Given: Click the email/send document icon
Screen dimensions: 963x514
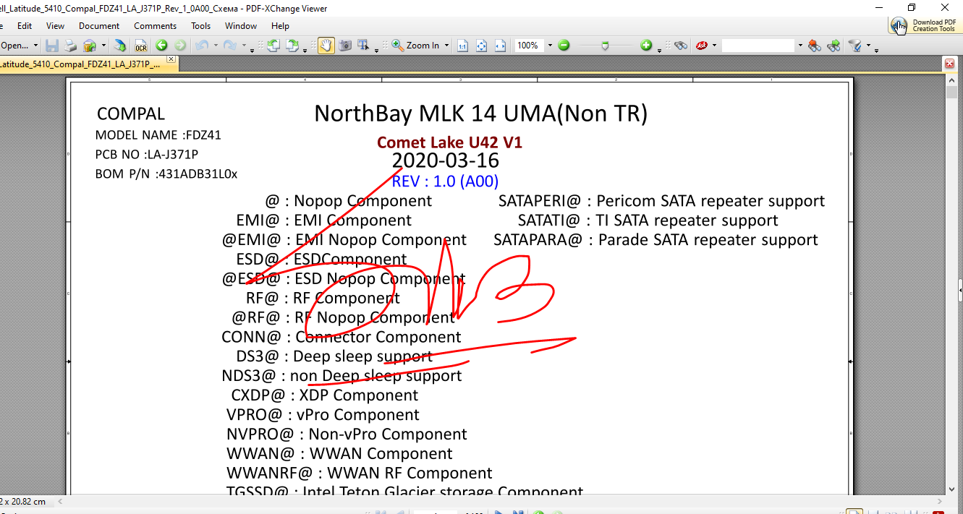Looking at the screenshot, I should (90, 46).
